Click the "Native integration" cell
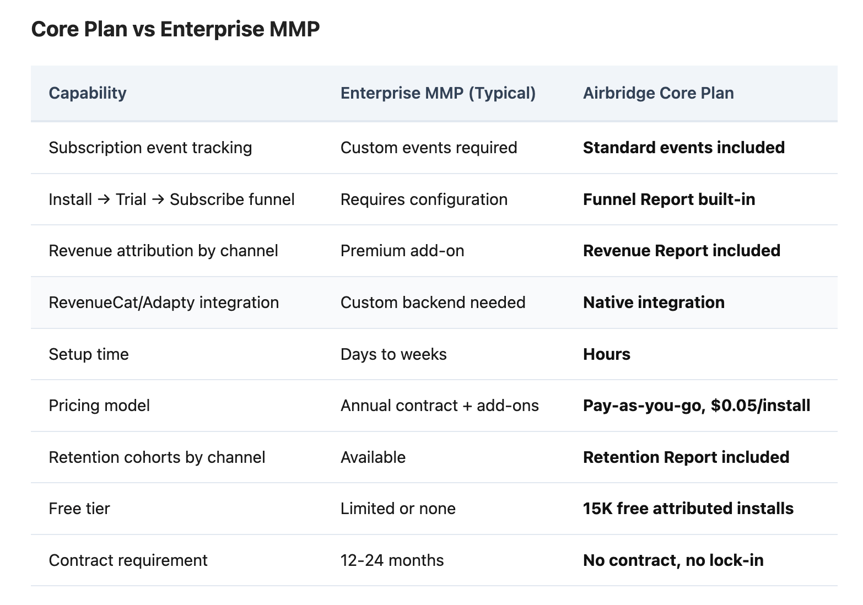 pyautogui.click(x=653, y=302)
